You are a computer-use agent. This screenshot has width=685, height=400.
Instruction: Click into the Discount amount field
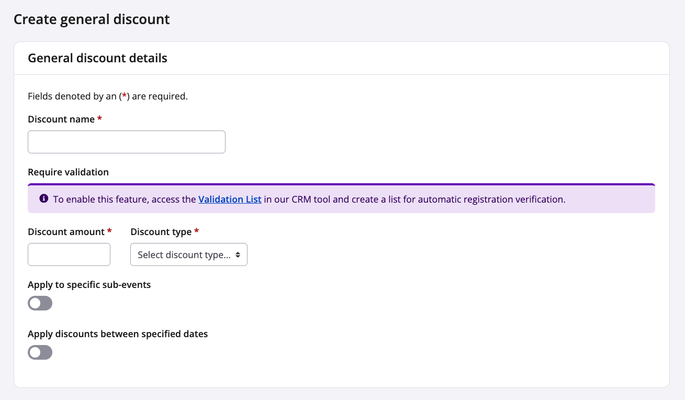[x=69, y=254]
